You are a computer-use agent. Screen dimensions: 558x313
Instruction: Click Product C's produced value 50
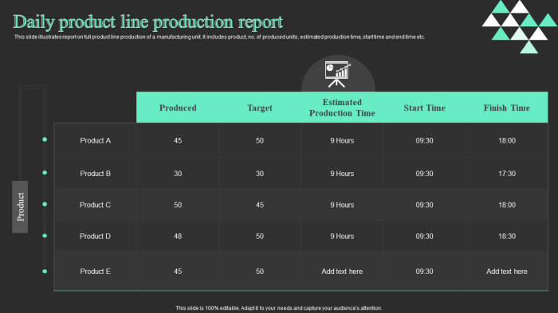click(x=178, y=205)
